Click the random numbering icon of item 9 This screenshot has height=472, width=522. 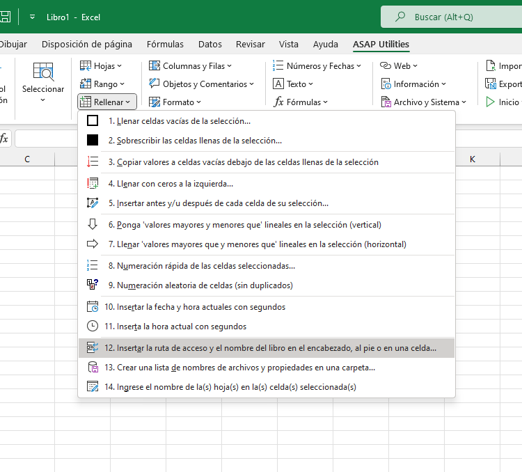tap(93, 285)
